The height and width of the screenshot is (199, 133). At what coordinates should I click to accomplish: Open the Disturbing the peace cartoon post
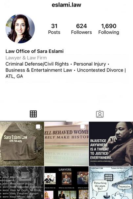111,183
